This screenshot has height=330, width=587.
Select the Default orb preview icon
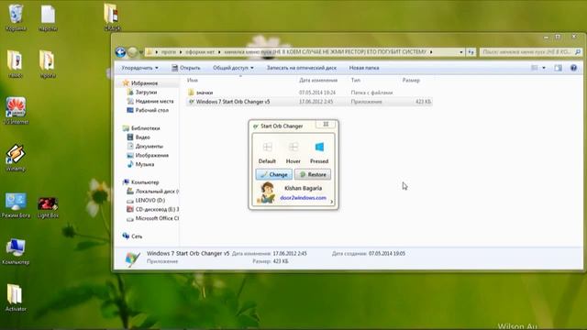(x=267, y=147)
